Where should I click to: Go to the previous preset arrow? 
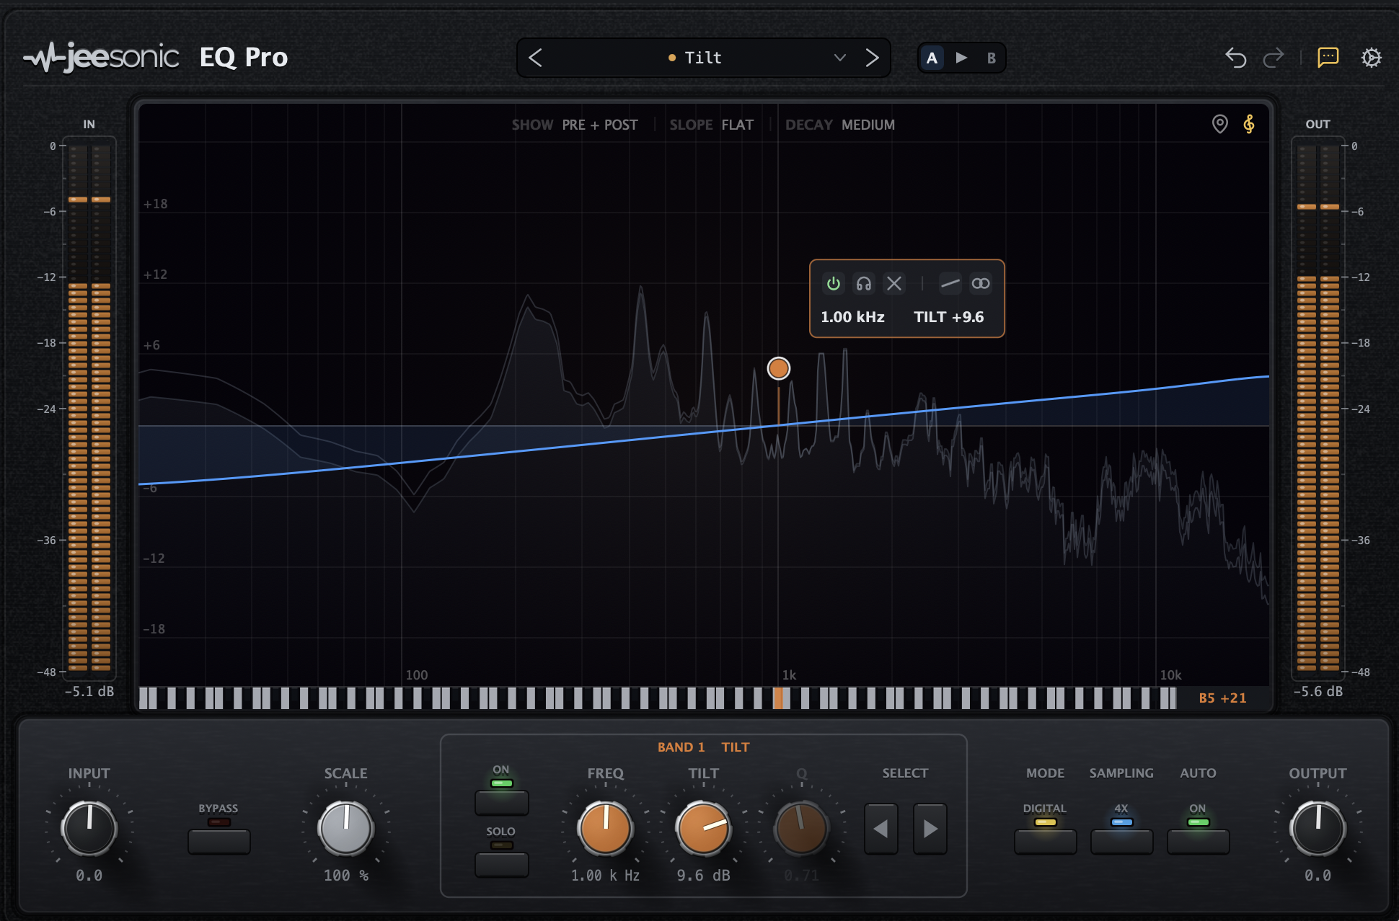(x=535, y=58)
